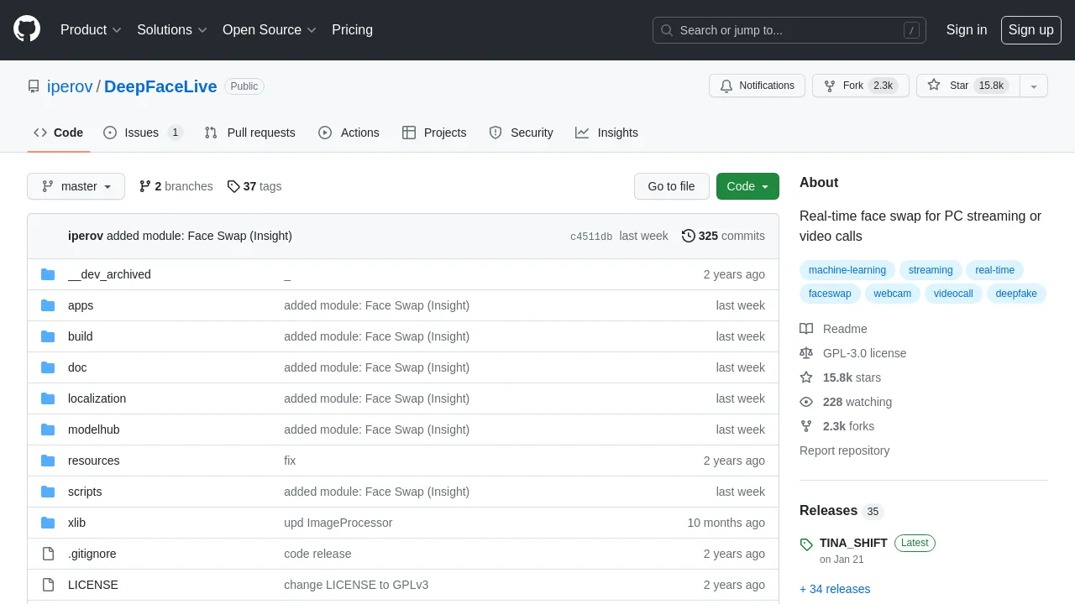Select the deepfake topic tag
This screenshot has width=1075, height=604.
pyautogui.click(x=1016, y=294)
